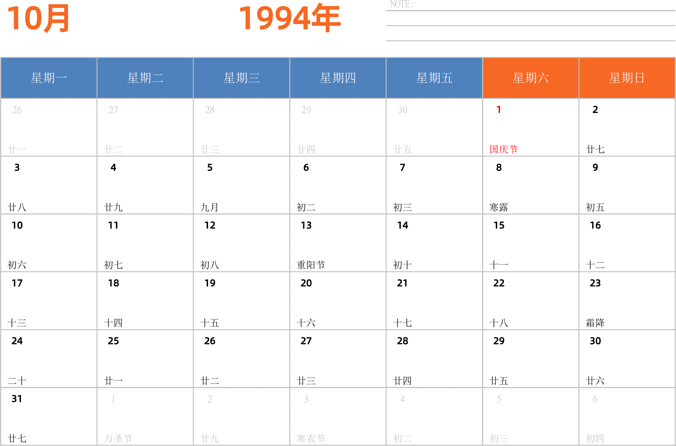Select date 23 in the calendar

[595, 283]
